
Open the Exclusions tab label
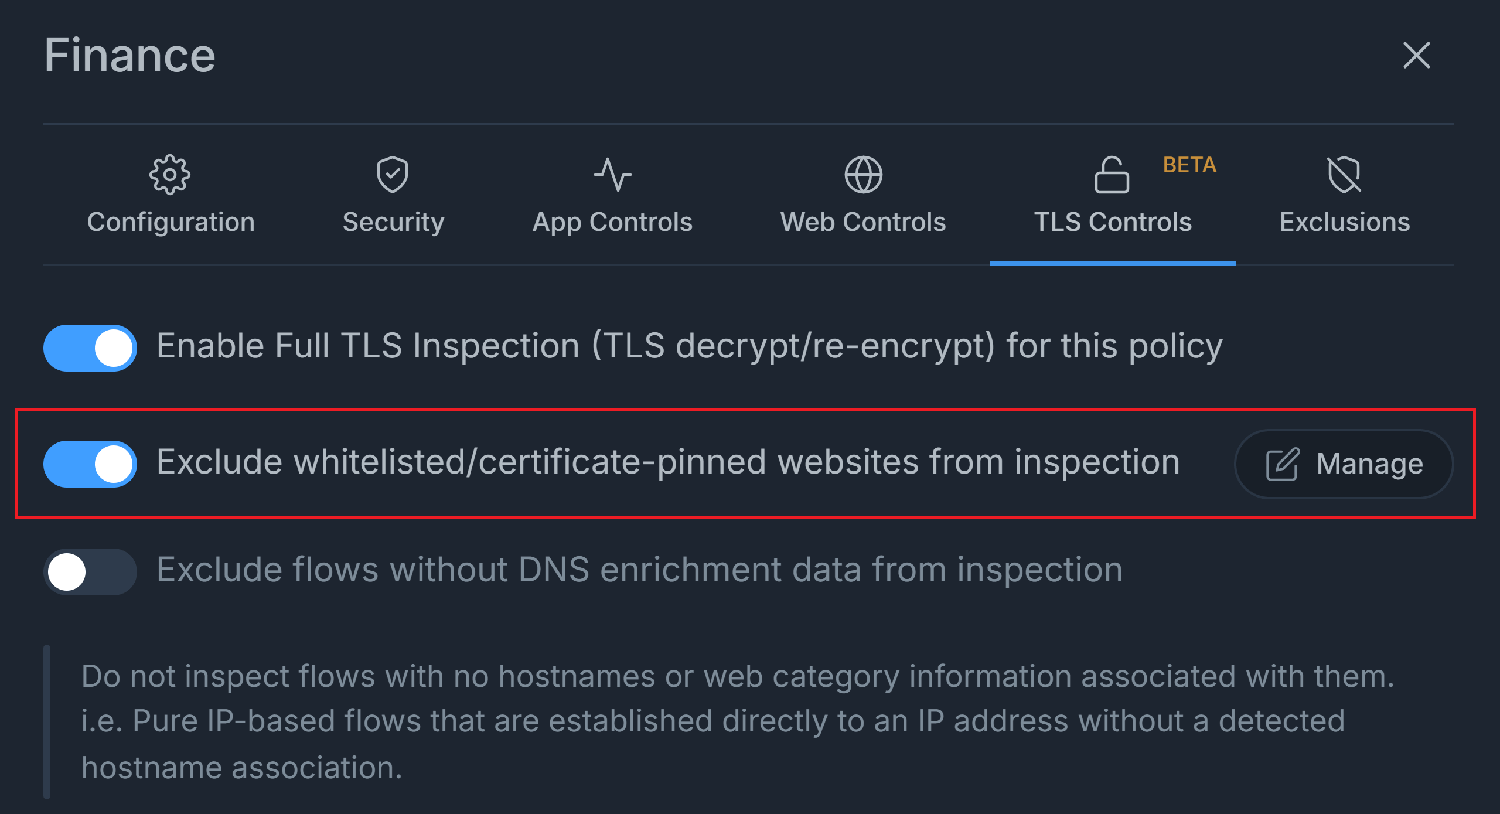tap(1345, 222)
